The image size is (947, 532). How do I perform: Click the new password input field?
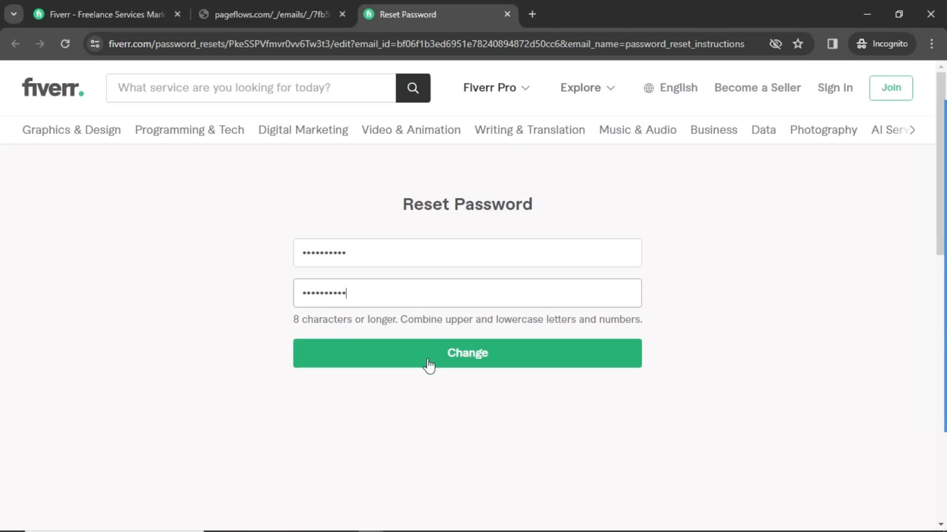[x=467, y=252]
